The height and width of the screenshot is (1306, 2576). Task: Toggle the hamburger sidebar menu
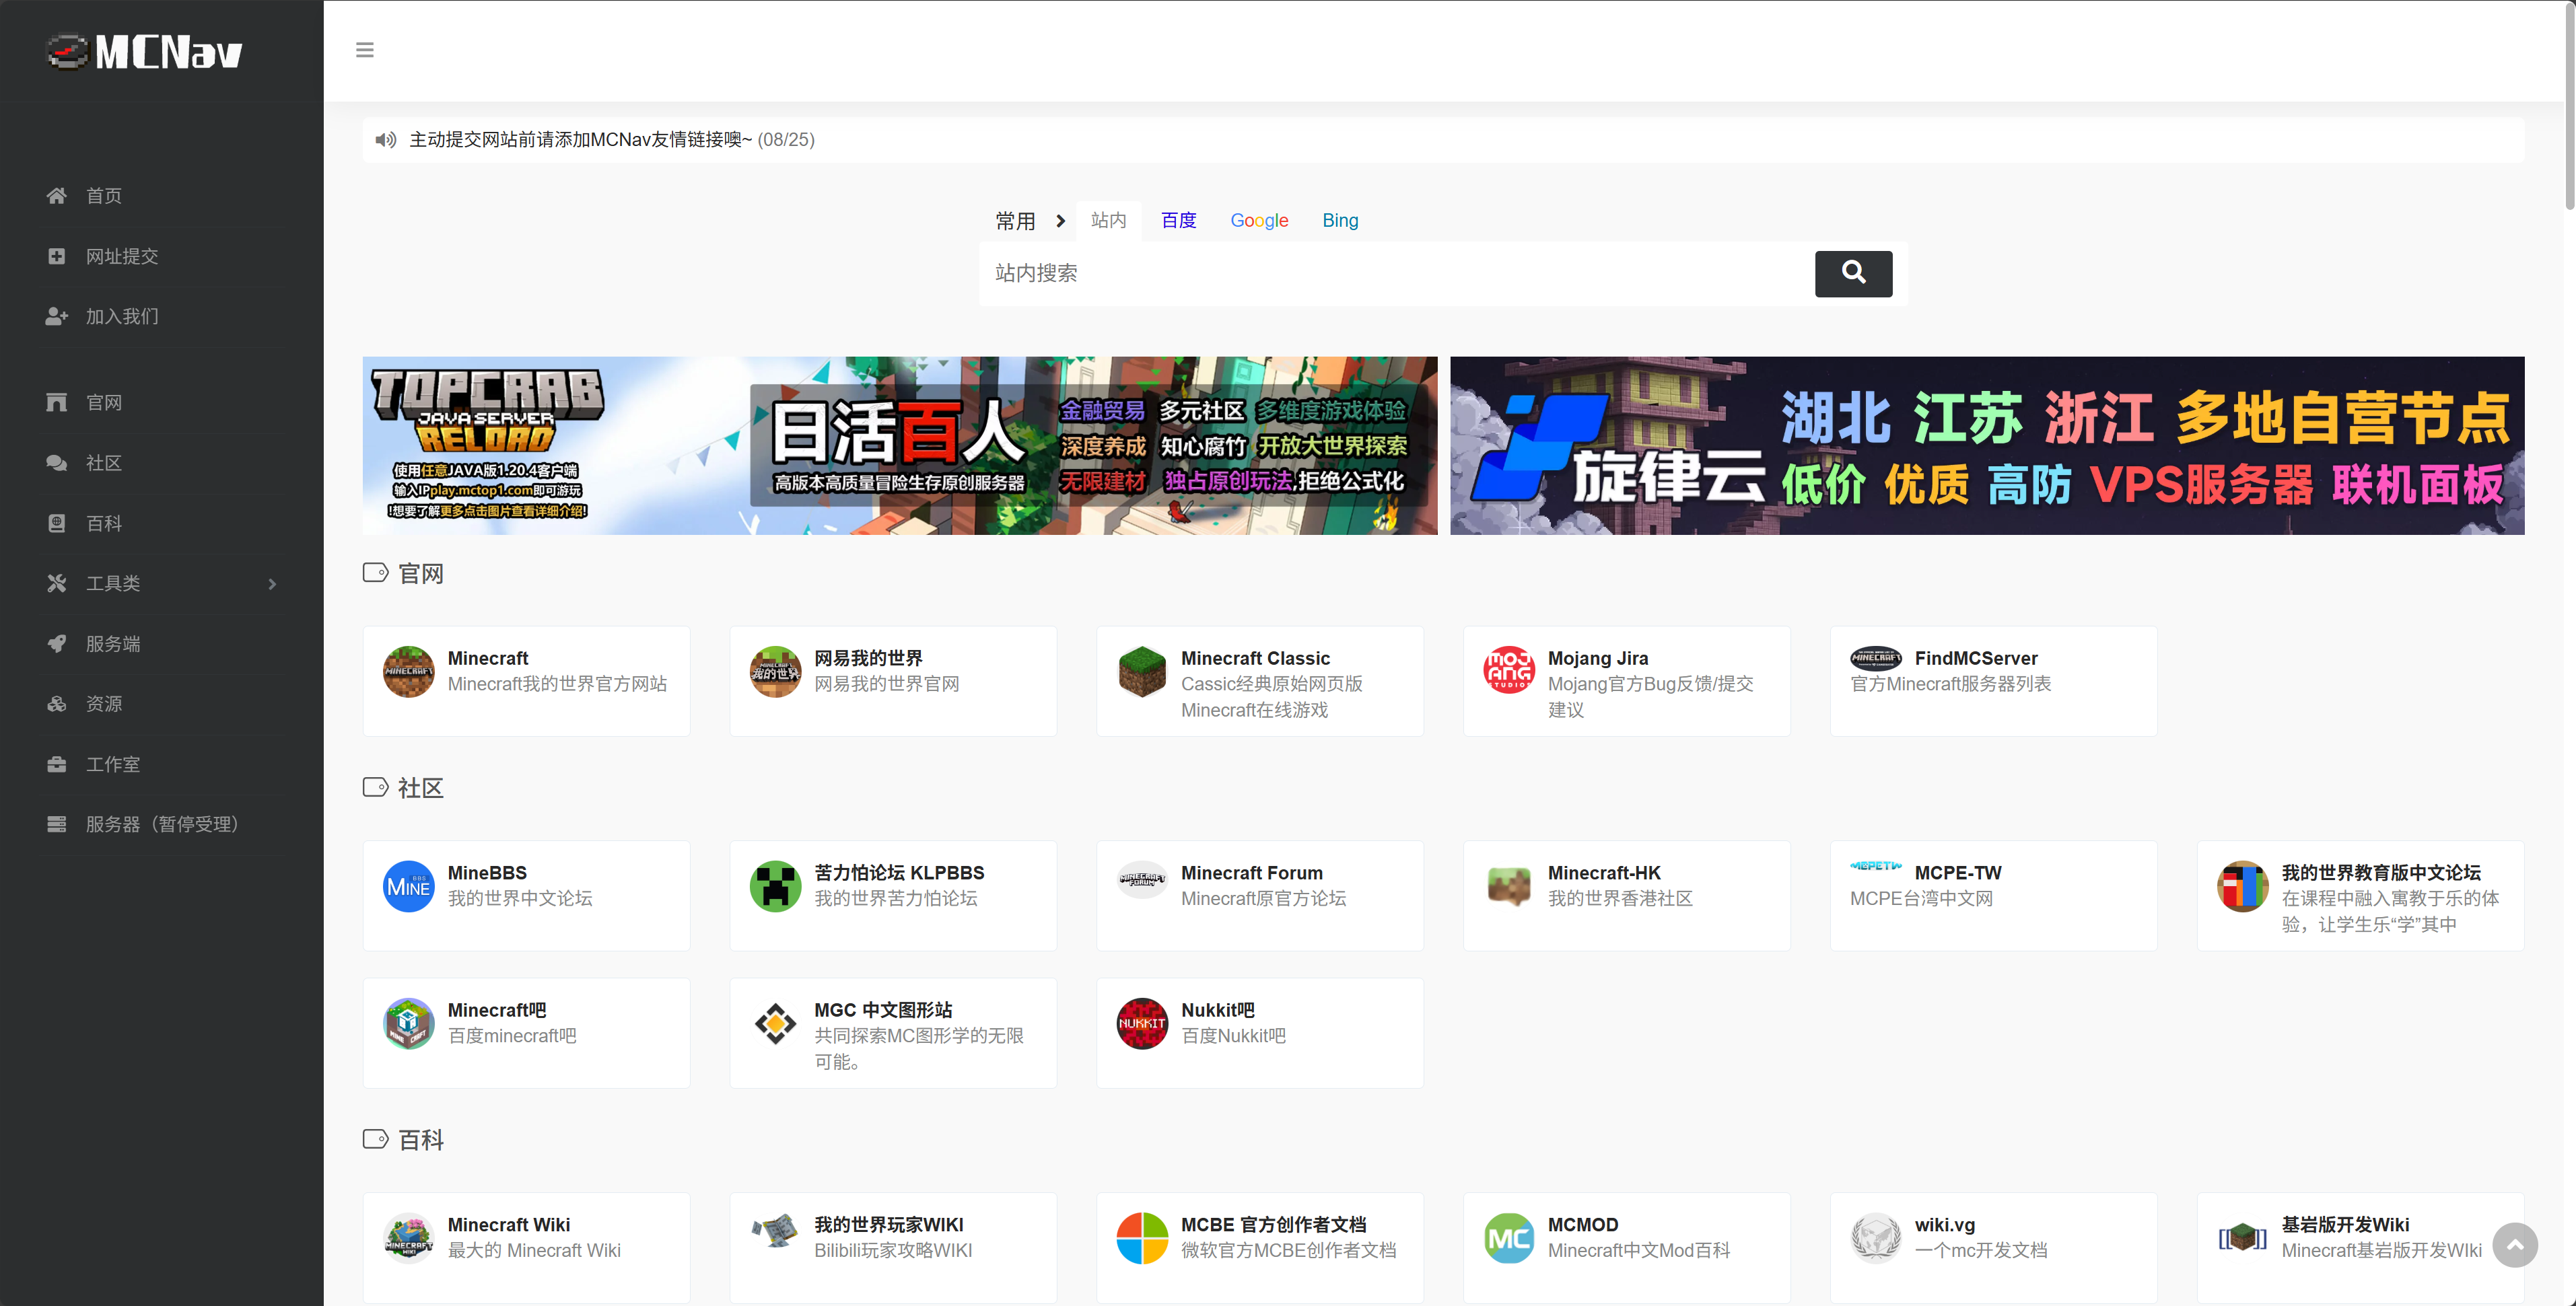[x=364, y=50]
